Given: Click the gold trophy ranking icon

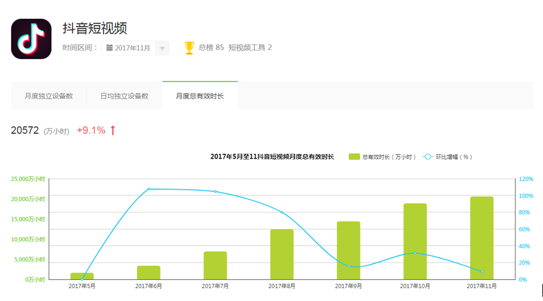Looking at the screenshot, I should pos(189,48).
